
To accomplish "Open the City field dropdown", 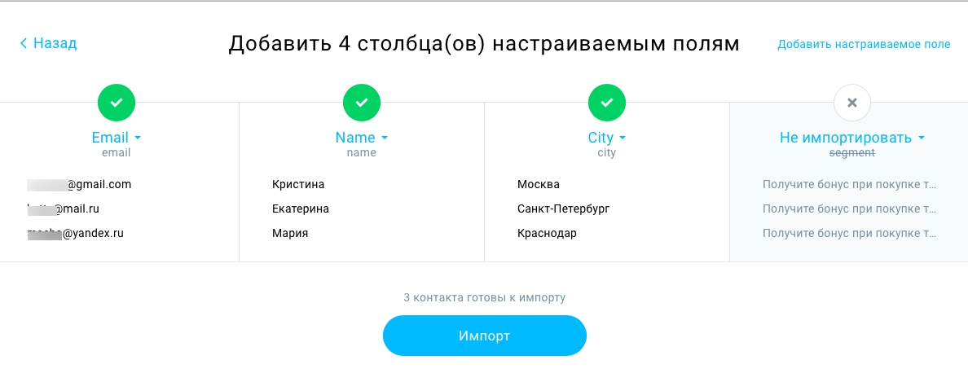I will click(607, 137).
